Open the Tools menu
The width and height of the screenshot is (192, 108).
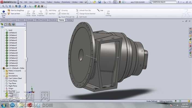(x=43, y=2)
